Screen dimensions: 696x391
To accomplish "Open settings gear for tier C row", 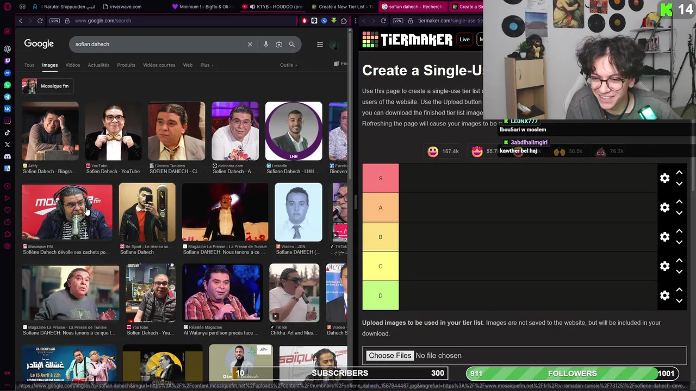I will [x=664, y=266].
